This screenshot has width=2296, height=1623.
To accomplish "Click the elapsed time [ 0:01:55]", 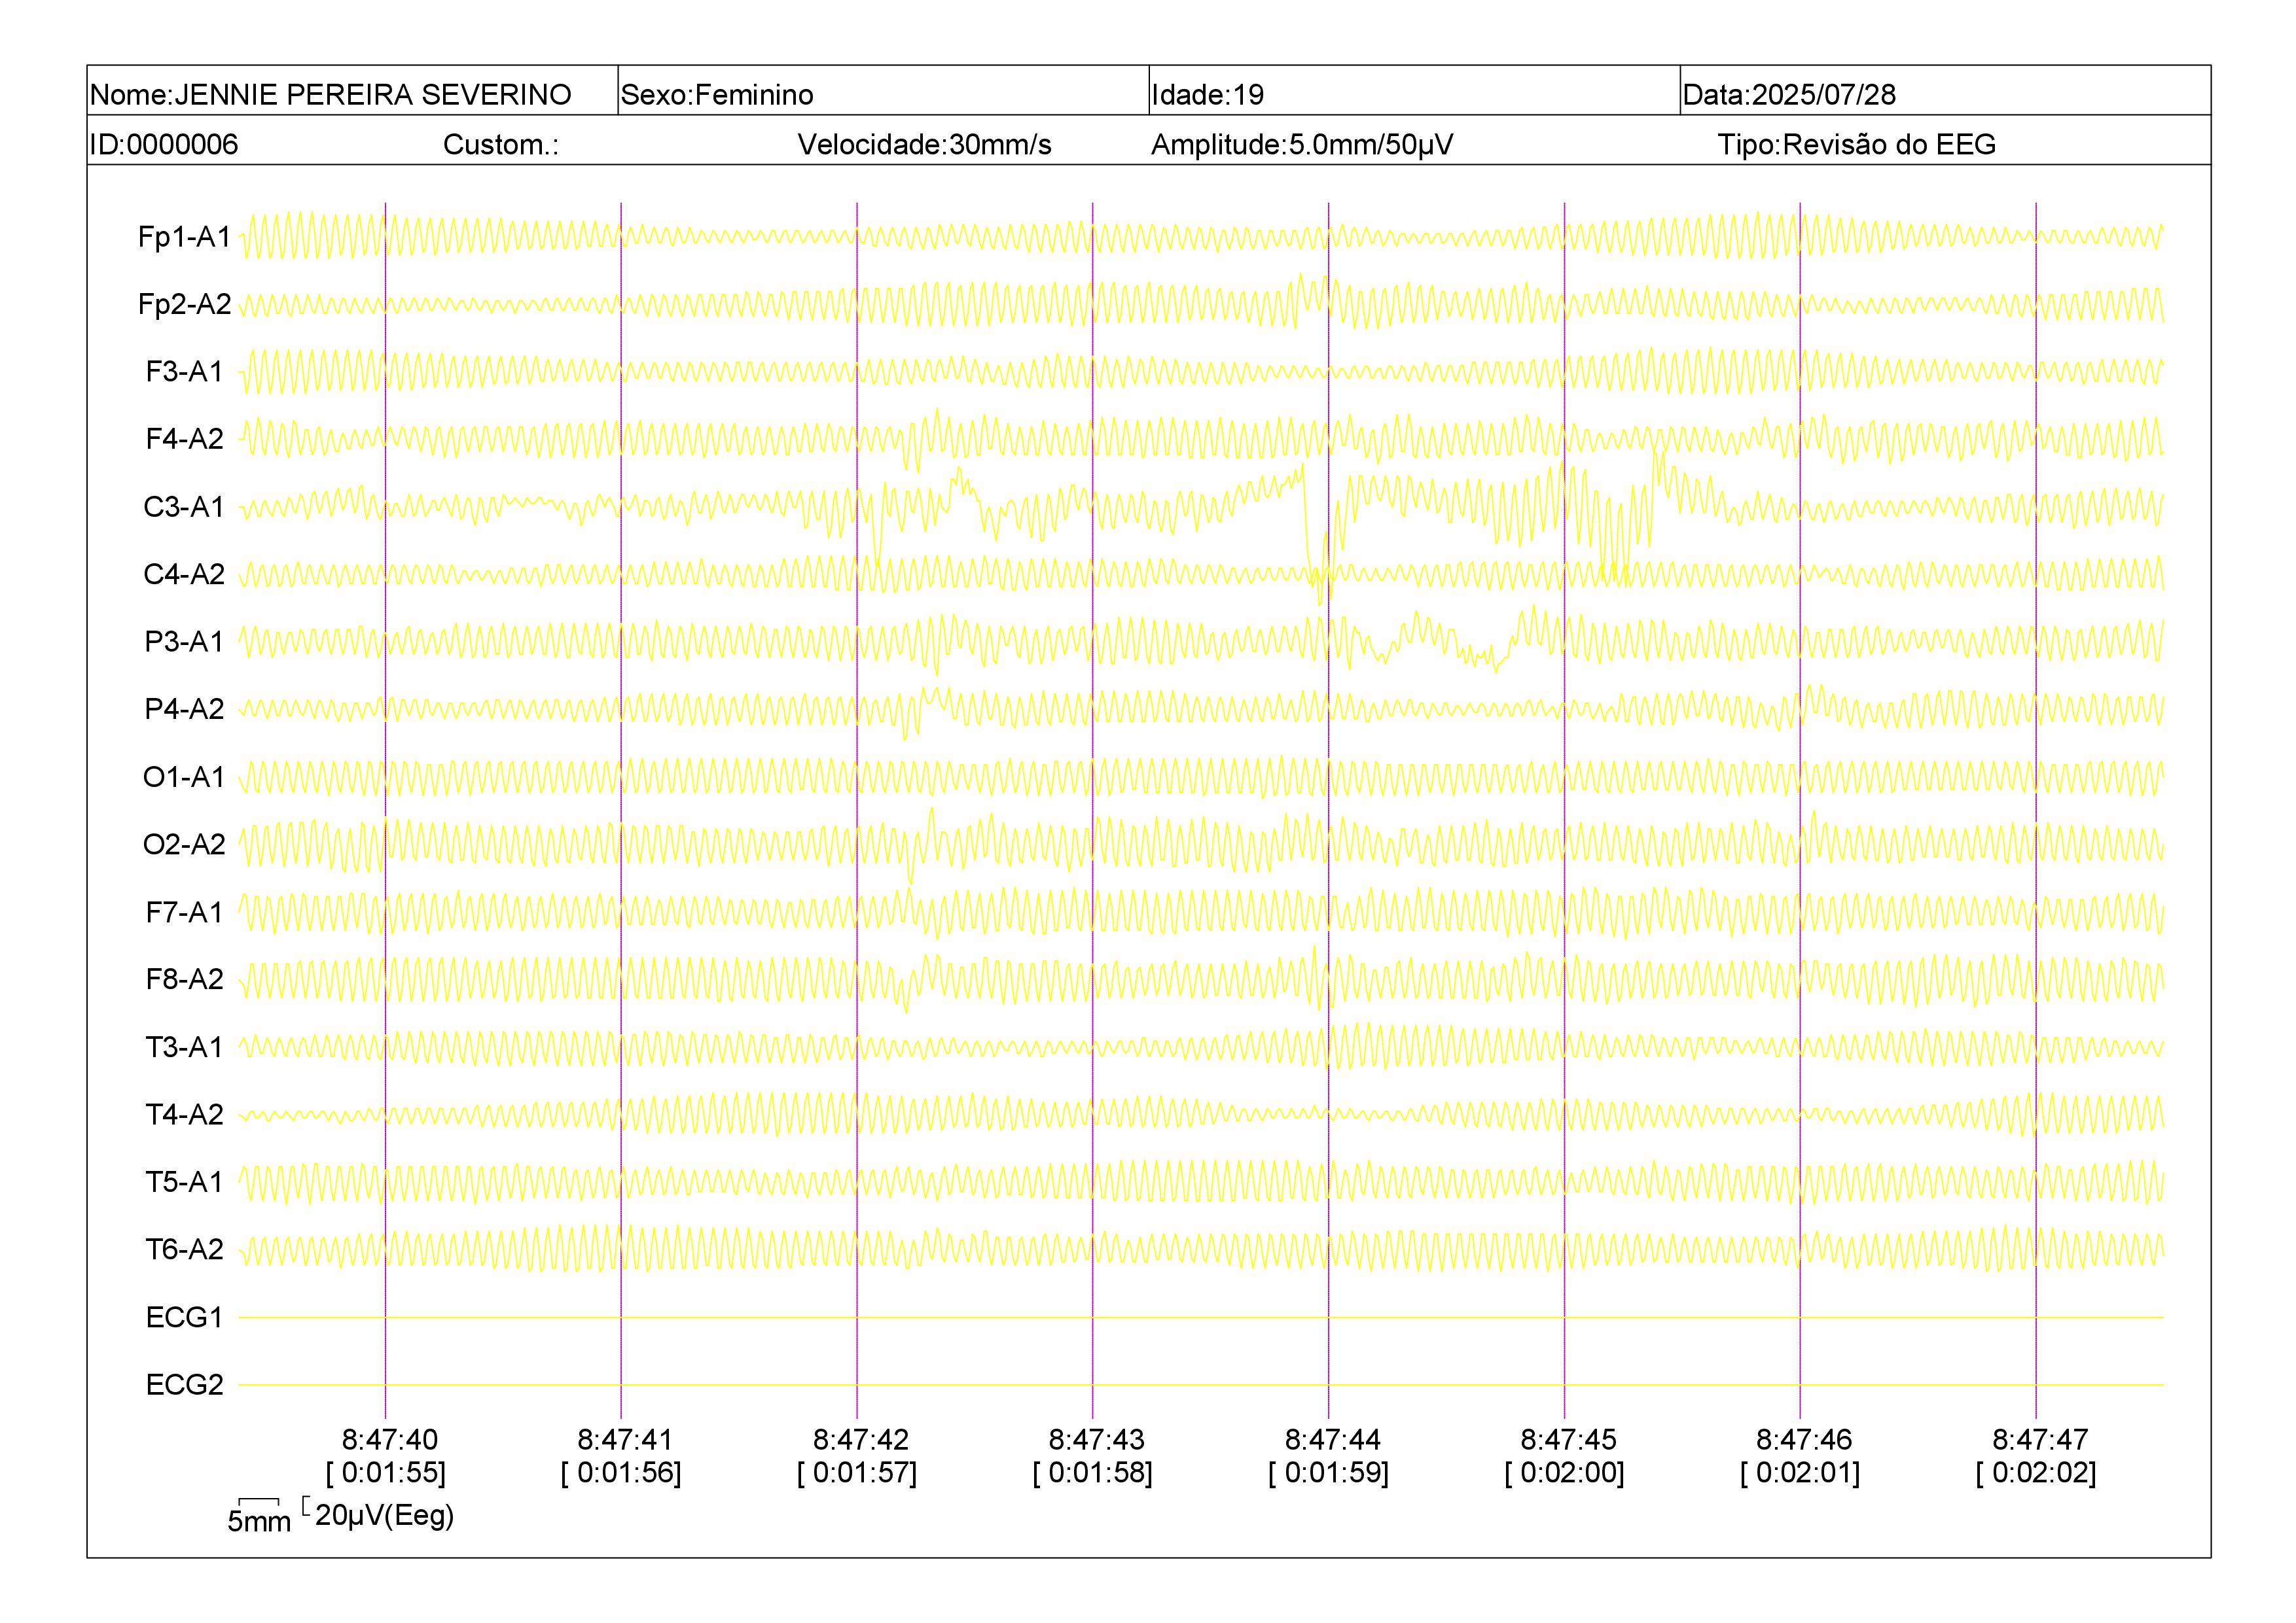I will pyautogui.click(x=386, y=1473).
